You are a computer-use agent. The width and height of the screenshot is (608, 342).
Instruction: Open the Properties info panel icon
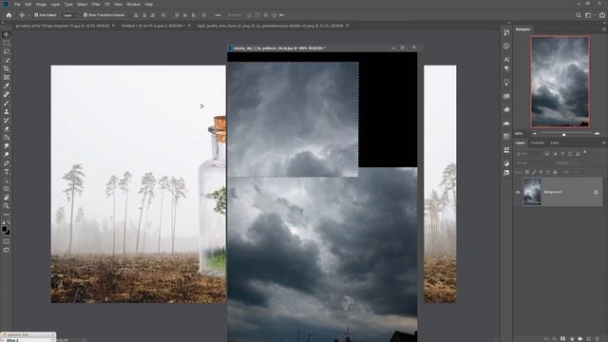click(506, 47)
